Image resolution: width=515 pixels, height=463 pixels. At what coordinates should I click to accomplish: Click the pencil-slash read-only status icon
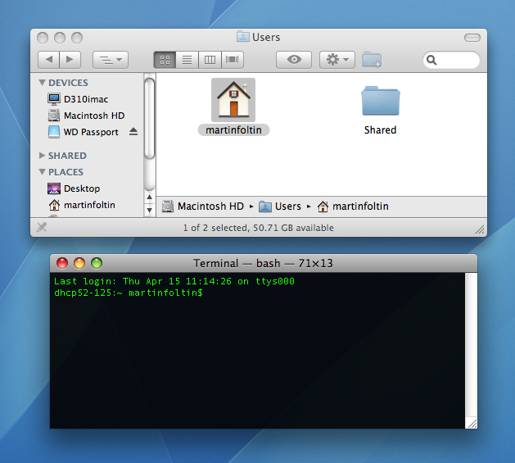(42, 227)
